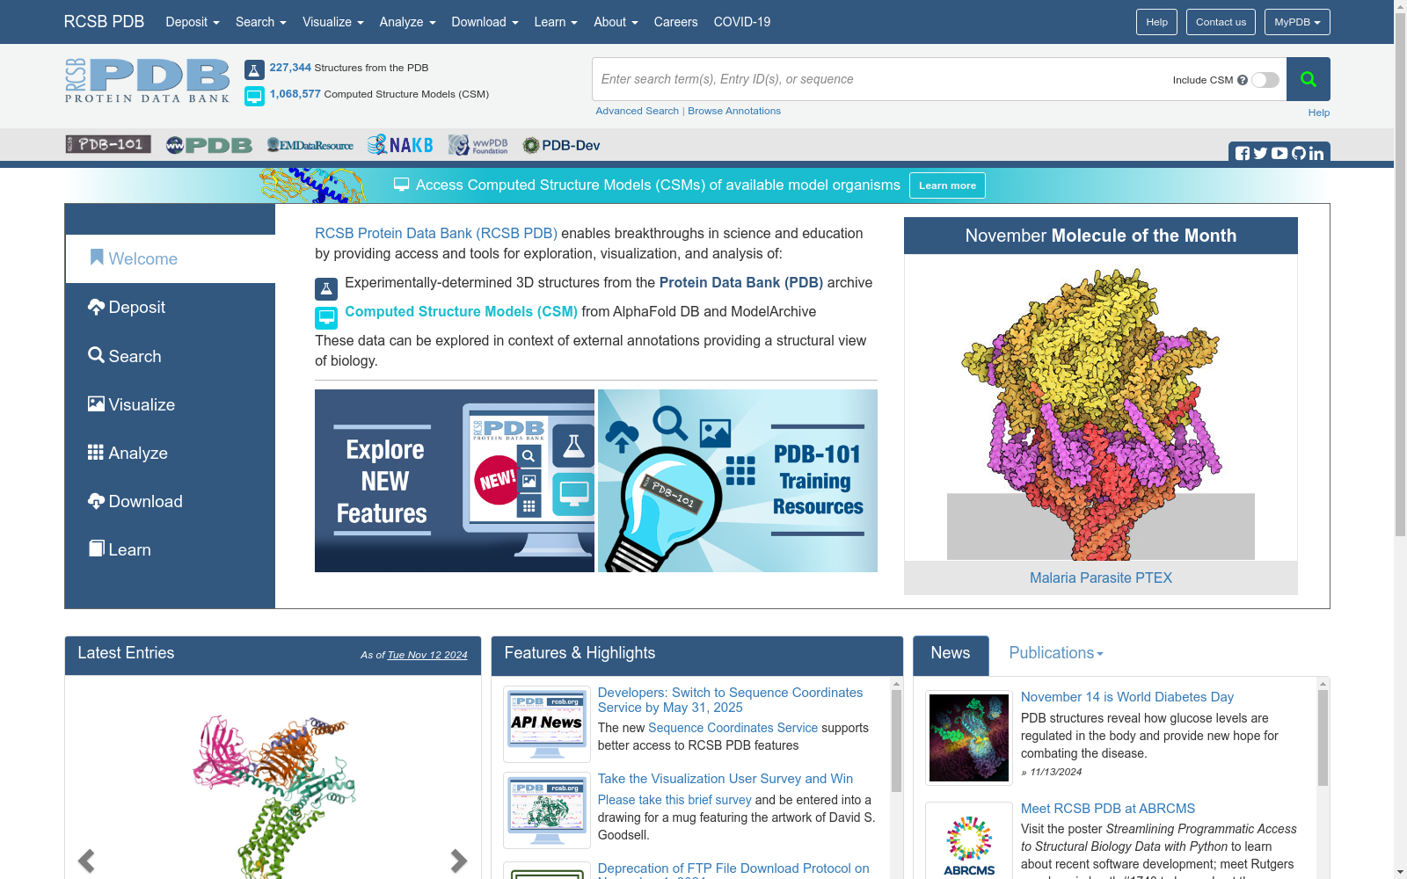Open Careers in the top navbar
The width and height of the screenshot is (1407, 879).
pyautogui.click(x=675, y=22)
